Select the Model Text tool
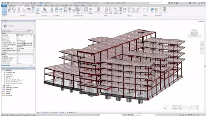The image size is (207, 118). click(x=106, y=11)
